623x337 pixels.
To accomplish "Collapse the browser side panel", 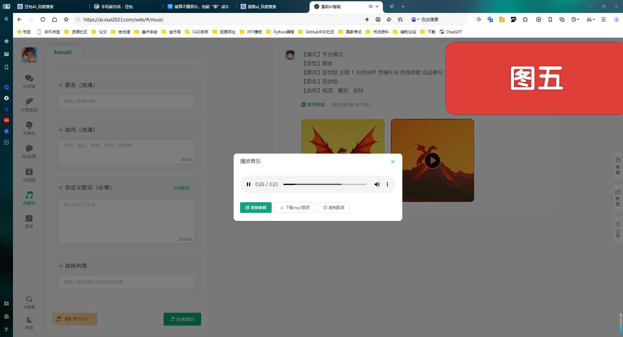I will pos(6,19).
